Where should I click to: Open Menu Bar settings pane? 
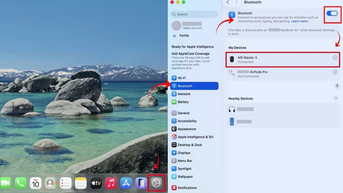[x=194, y=161]
